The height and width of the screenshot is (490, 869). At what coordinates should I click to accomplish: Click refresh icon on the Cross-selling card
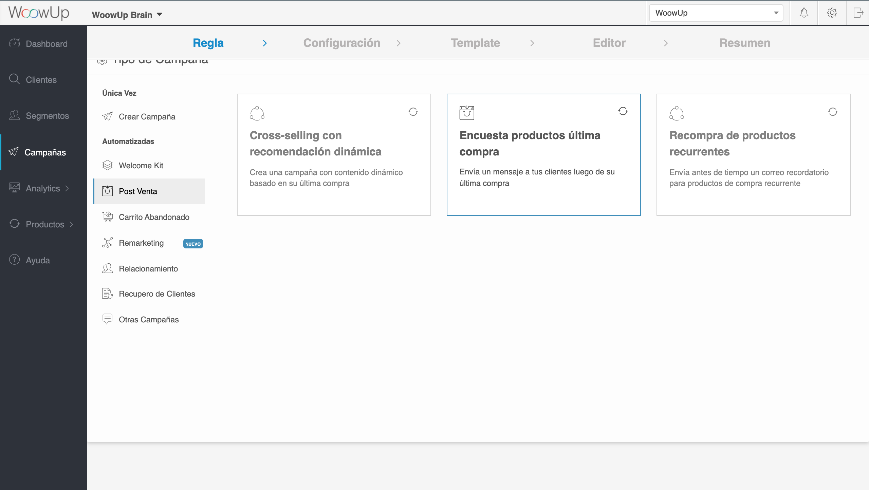pos(413,112)
